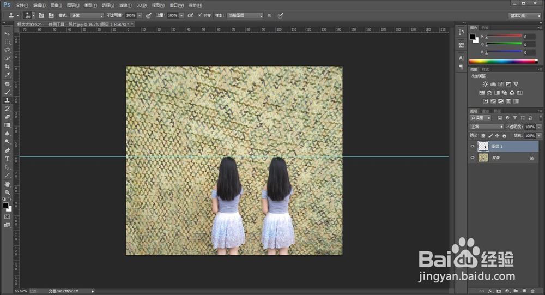Screen dimensions: 545x295
Task: Switch to the 通道 (Channels) tab
Action: coord(485,111)
